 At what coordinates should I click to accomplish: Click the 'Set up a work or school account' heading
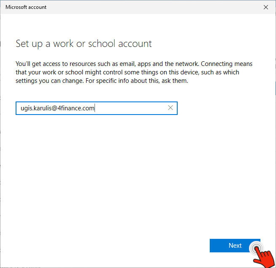(84, 44)
